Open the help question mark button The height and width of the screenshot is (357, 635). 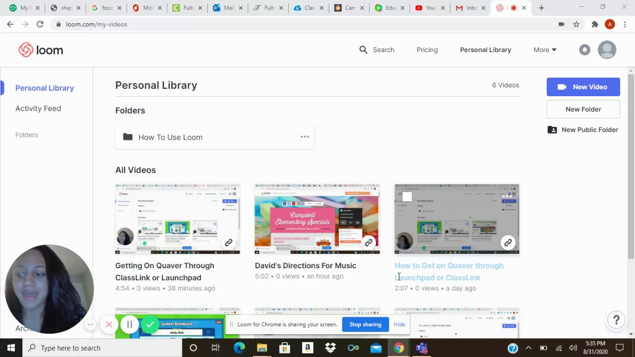point(616,320)
